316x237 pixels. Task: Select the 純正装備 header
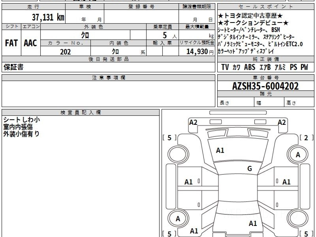tap(266, 59)
